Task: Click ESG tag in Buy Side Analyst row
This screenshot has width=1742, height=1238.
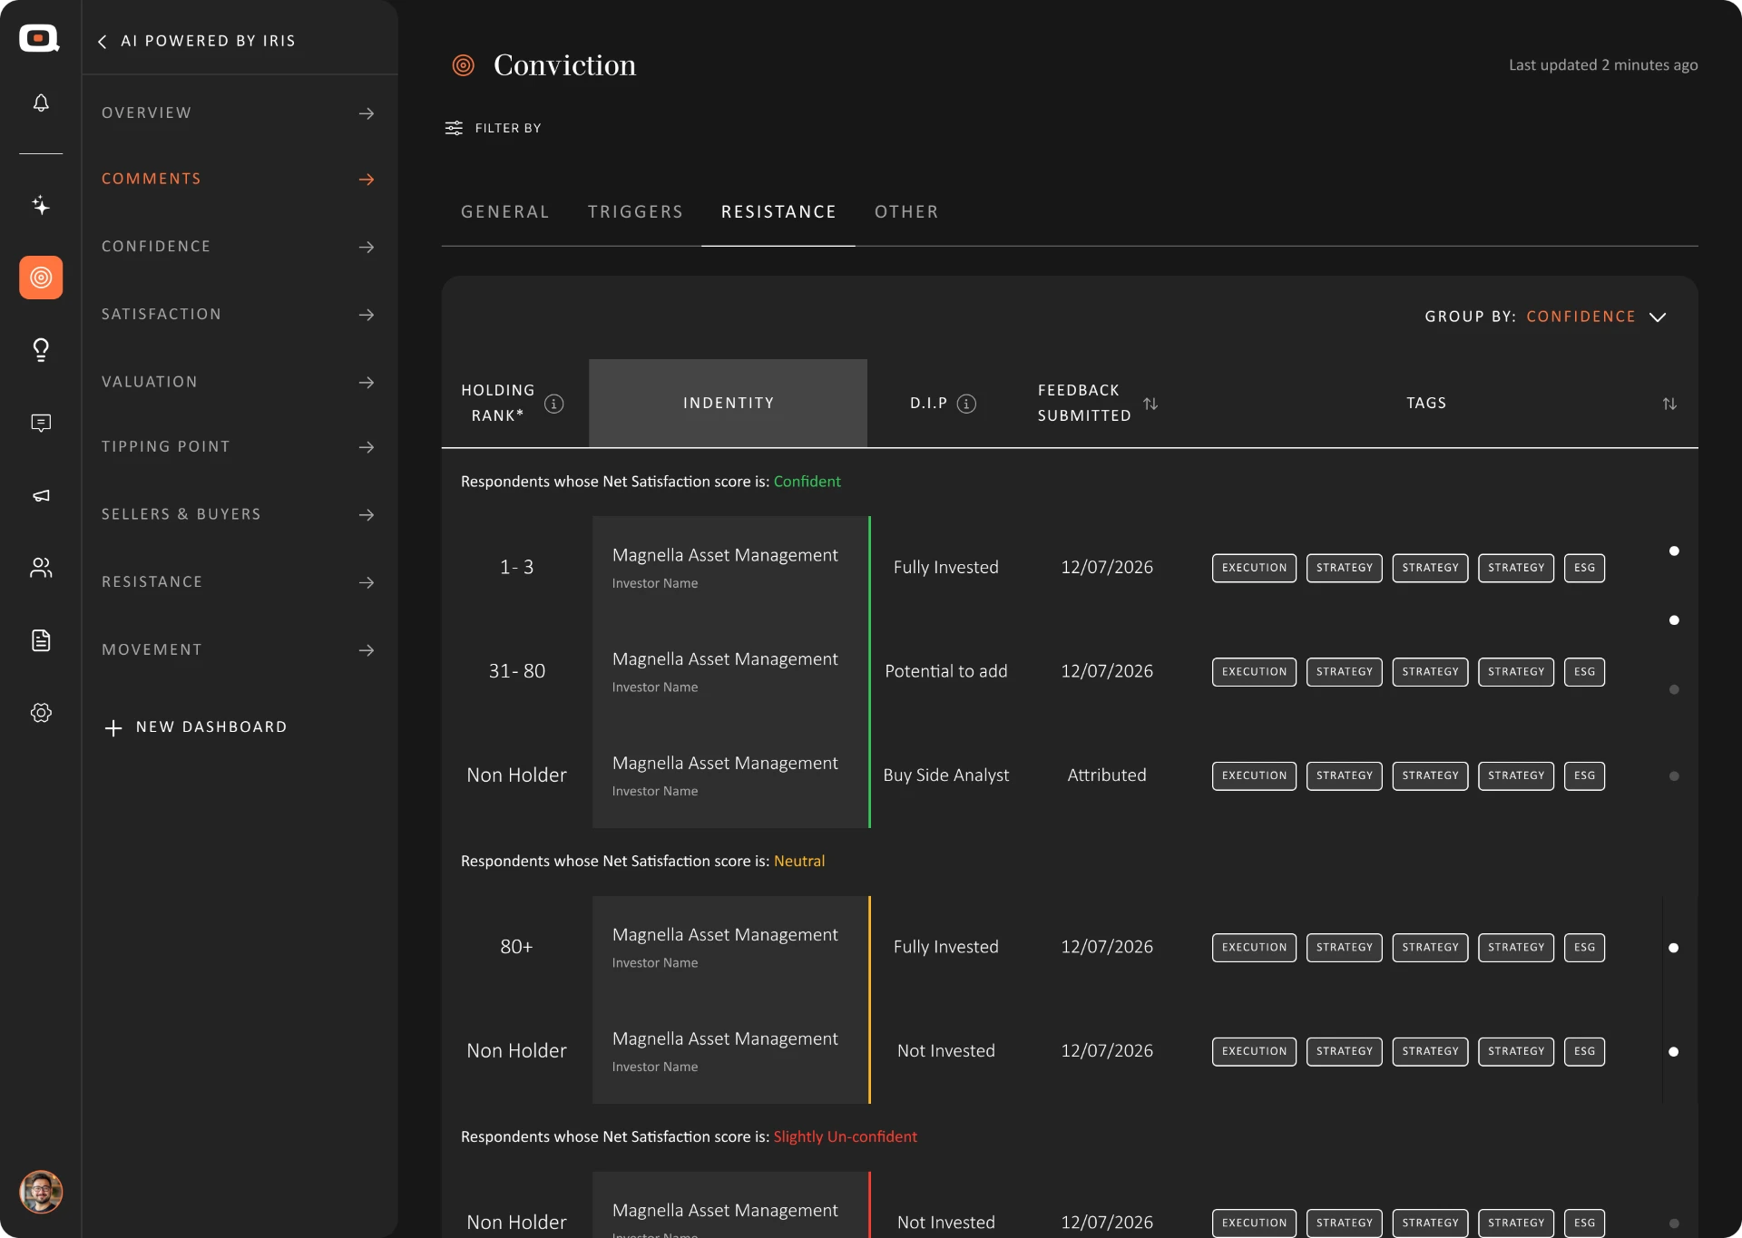Action: (1584, 776)
